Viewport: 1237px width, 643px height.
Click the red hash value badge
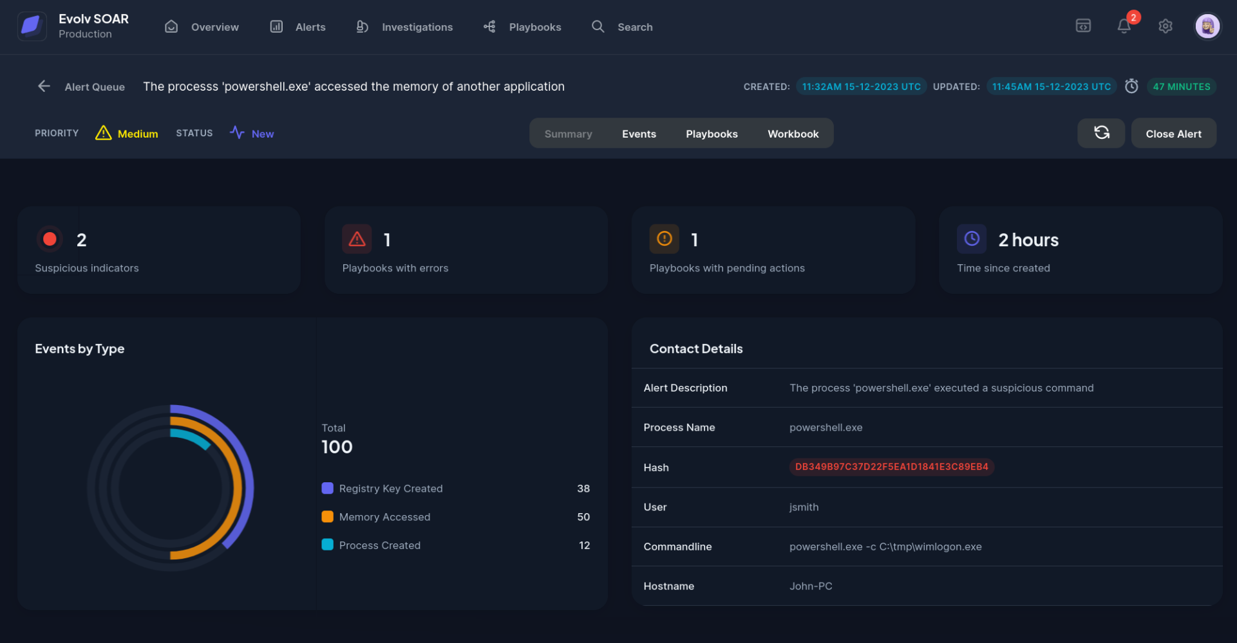point(891,467)
